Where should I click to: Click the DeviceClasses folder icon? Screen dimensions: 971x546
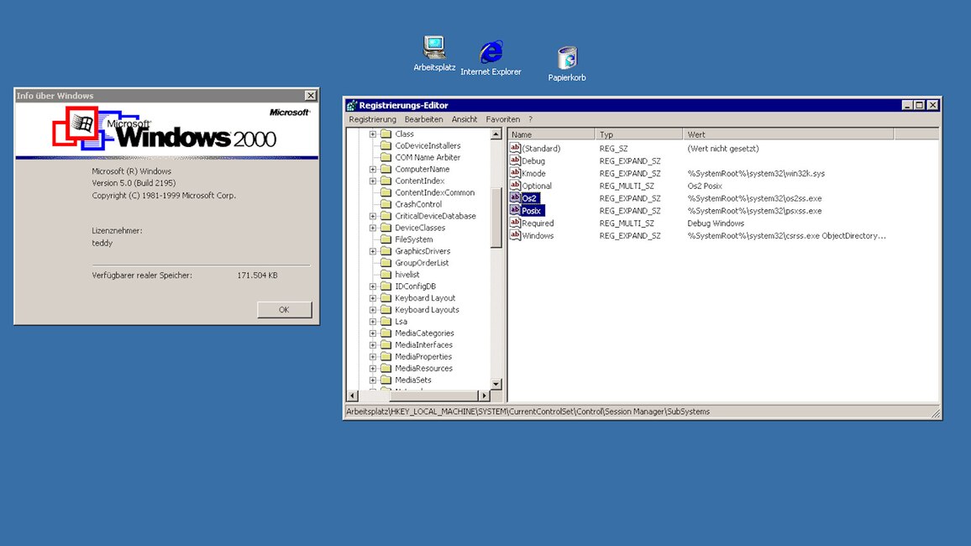coord(386,228)
